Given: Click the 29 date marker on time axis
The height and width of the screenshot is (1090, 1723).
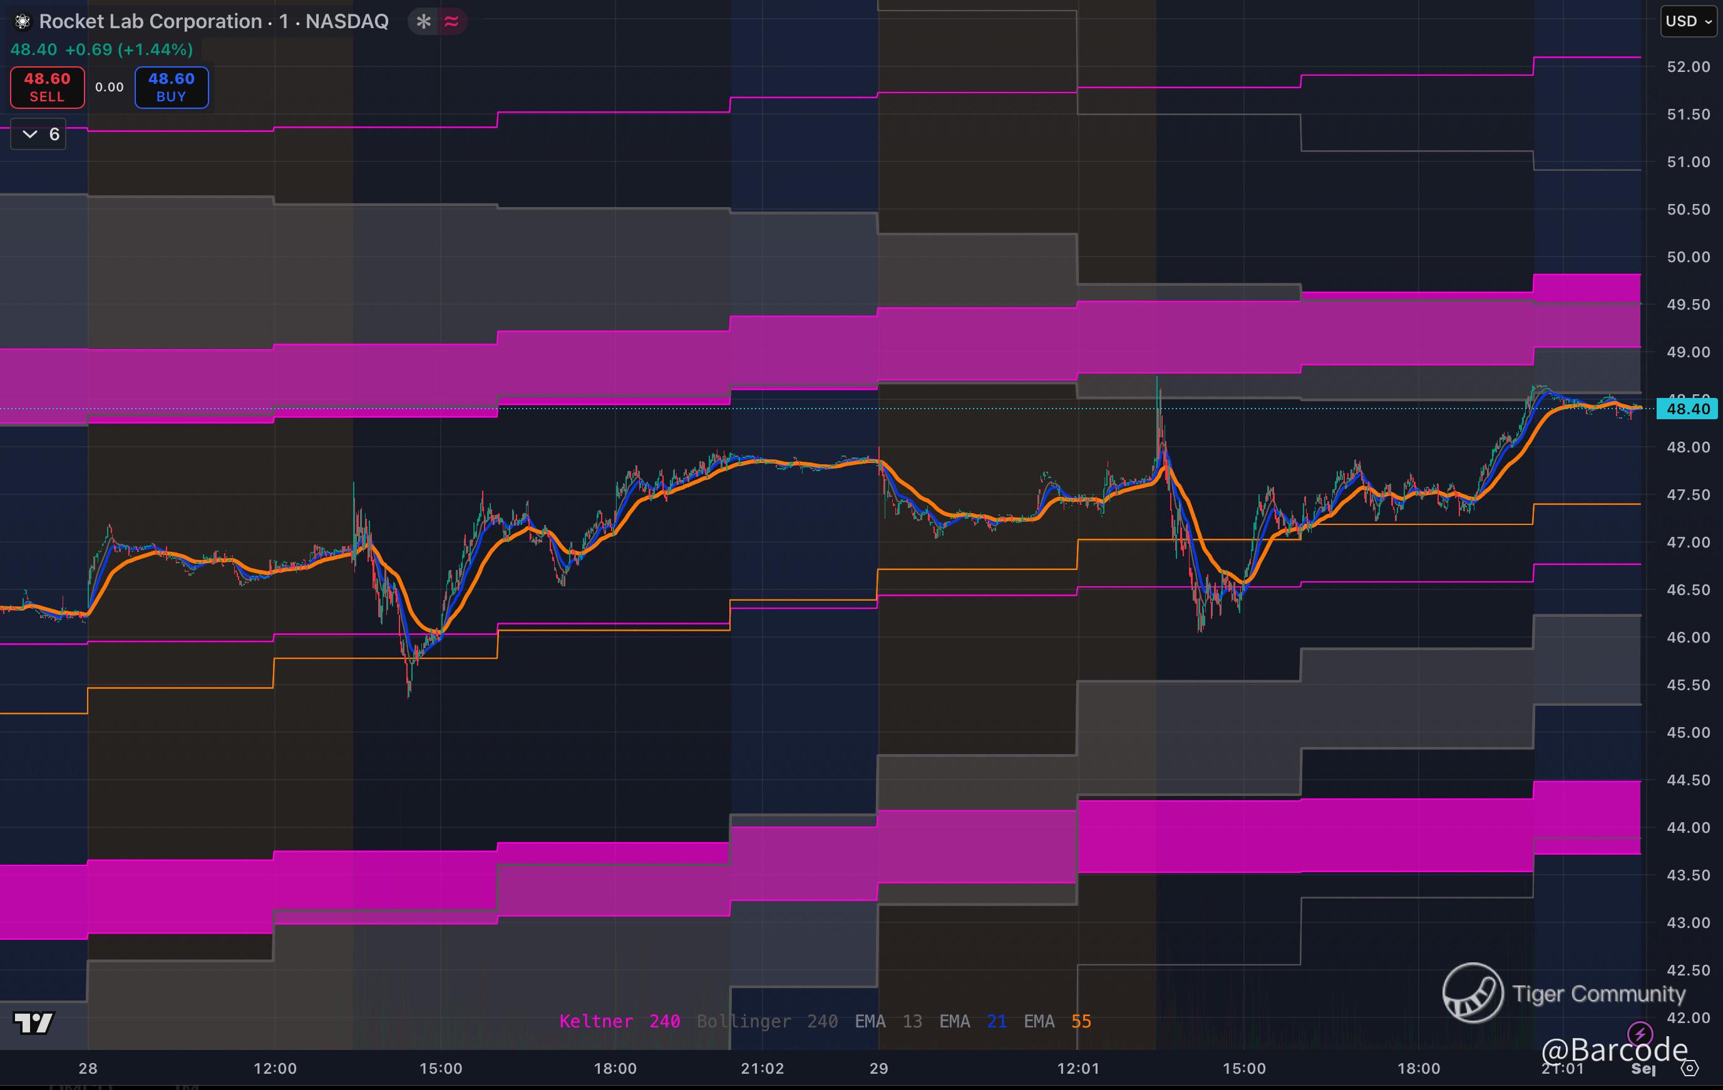Looking at the screenshot, I should click(878, 1069).
